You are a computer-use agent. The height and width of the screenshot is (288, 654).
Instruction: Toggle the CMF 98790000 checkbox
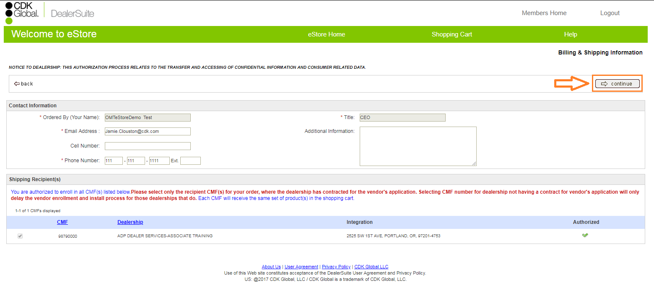20,236
